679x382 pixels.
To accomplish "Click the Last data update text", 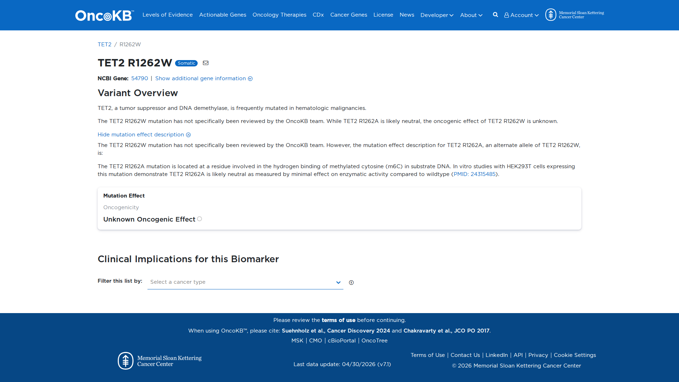I will pos(342,364).
